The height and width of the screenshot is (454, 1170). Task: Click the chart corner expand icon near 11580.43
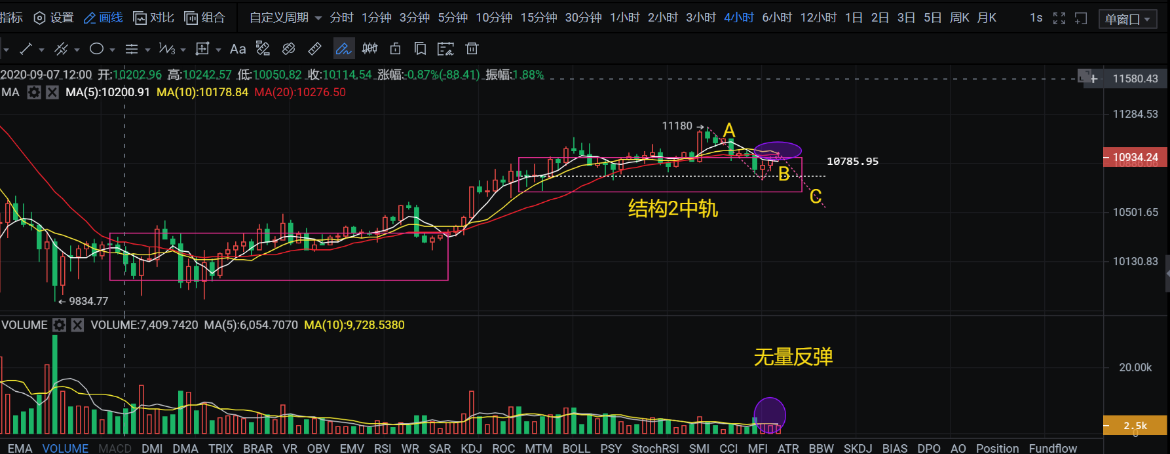[x=1084, y=77]
